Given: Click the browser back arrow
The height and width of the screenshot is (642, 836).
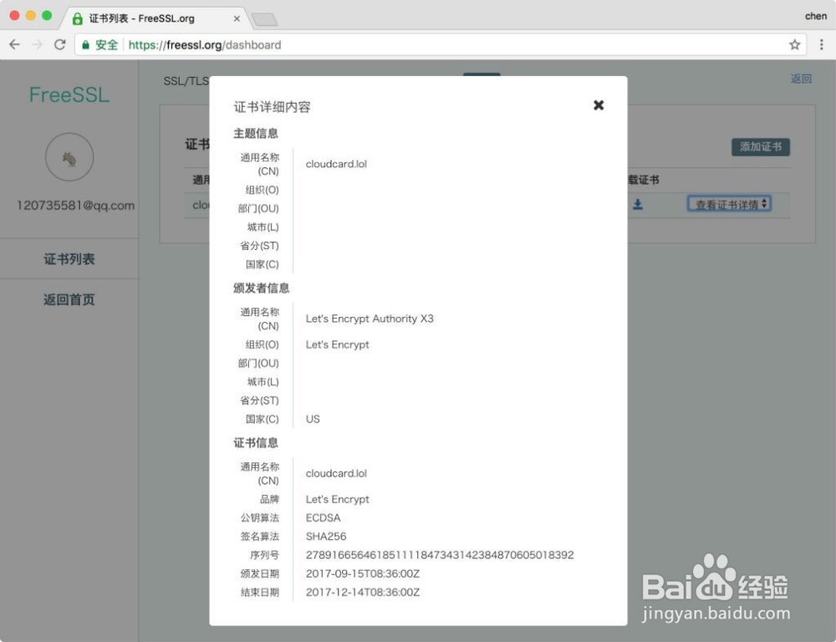Looking at the screenshot, I should (14, 45).
